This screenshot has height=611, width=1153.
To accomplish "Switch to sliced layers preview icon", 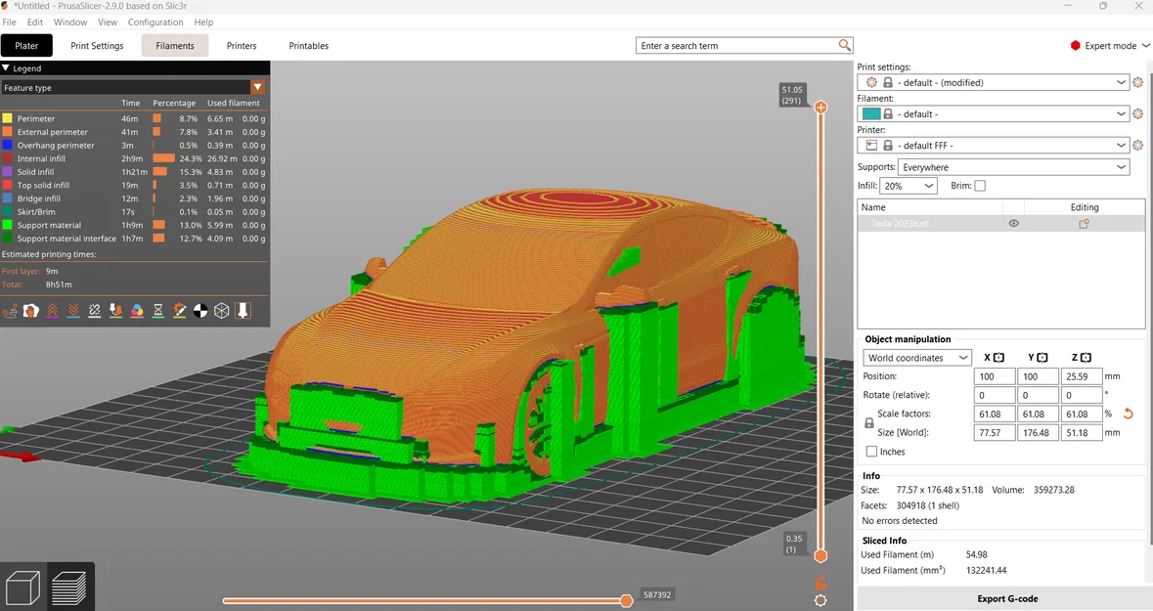I will coord(69,588).
